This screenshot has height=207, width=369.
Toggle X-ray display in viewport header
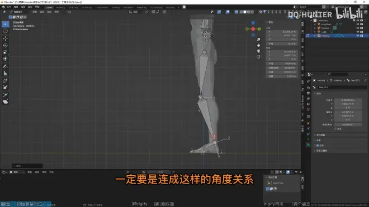(x=236, y=12)
